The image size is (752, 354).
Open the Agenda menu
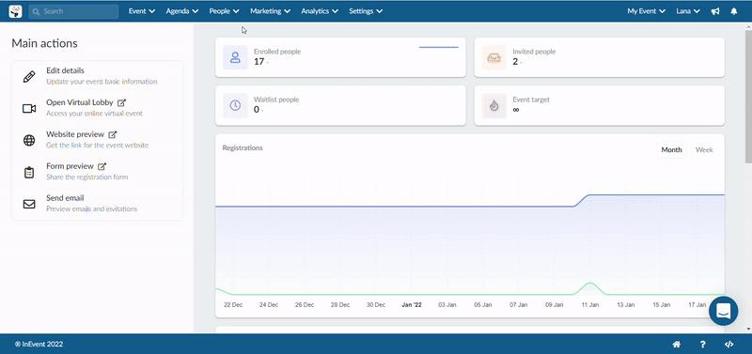[182, 11]
